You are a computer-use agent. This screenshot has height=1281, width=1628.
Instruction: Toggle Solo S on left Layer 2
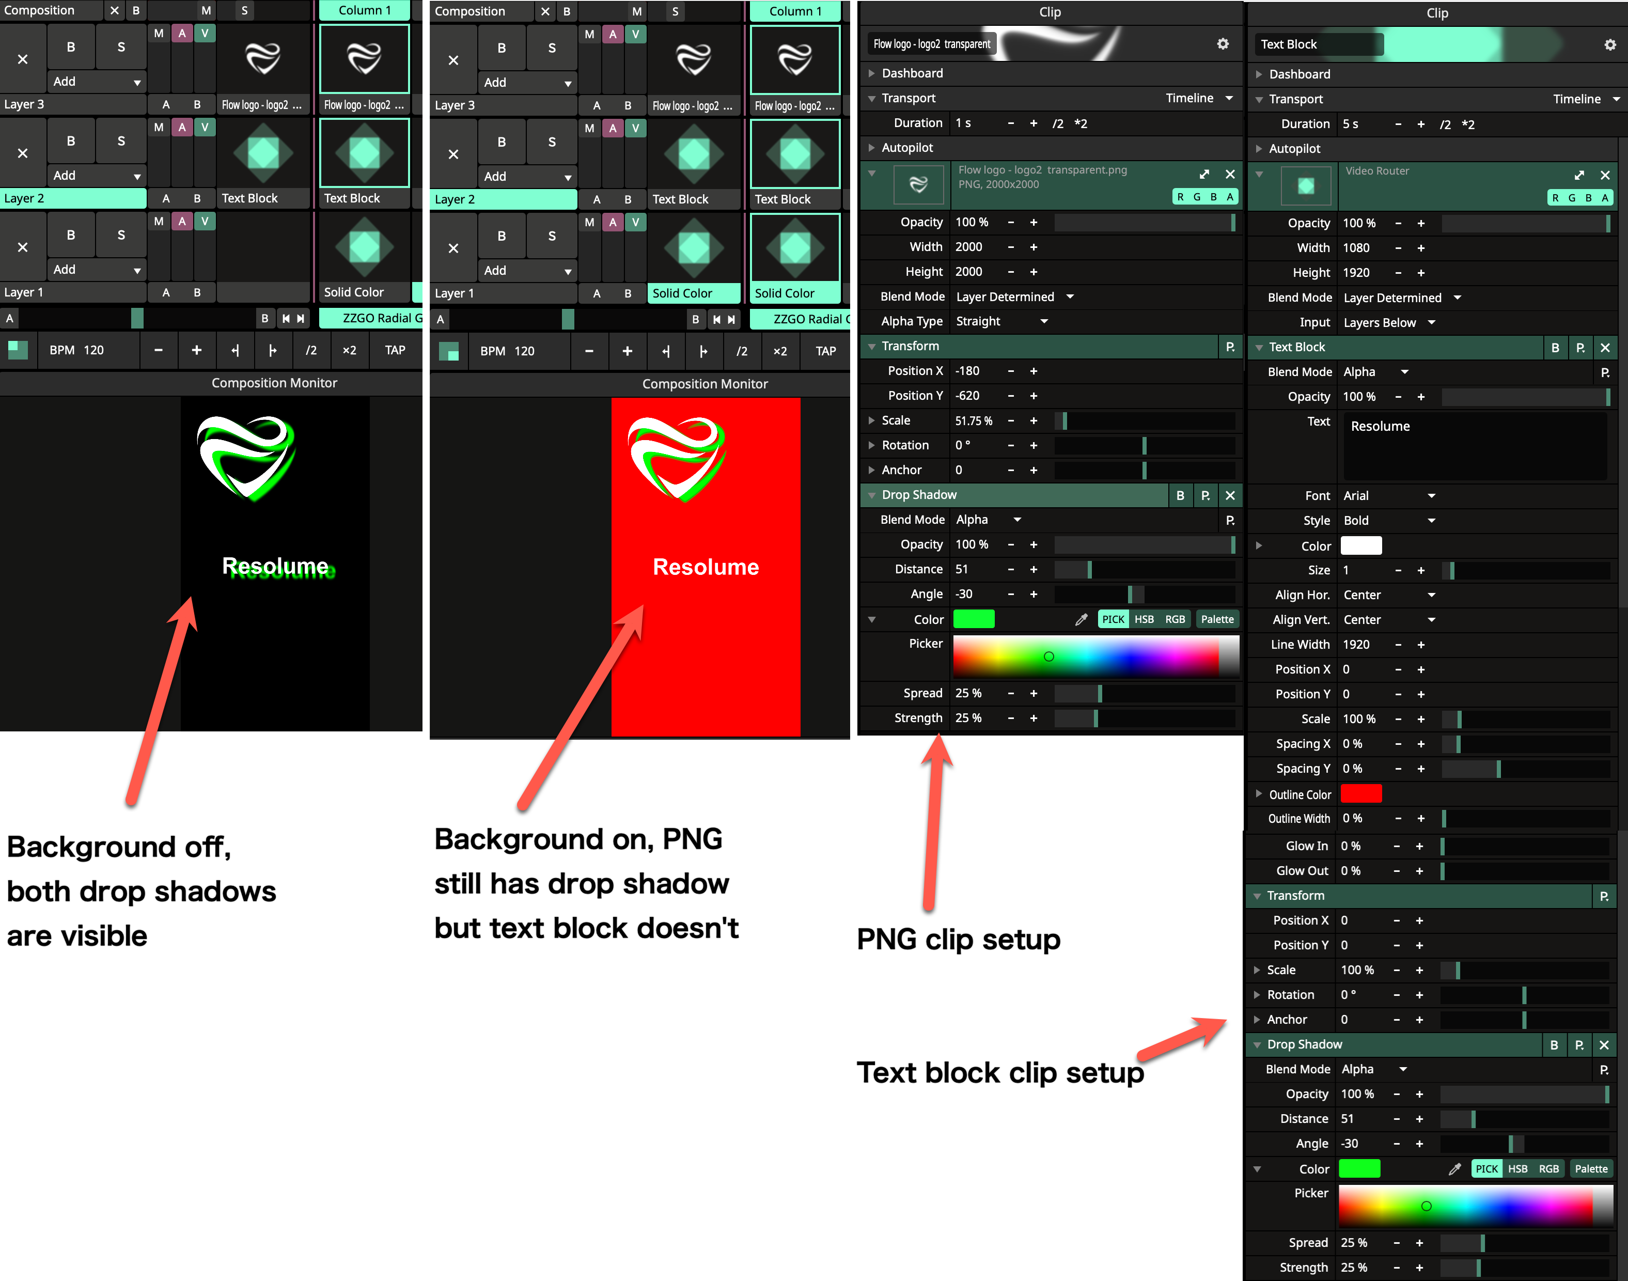pos(121,140)
